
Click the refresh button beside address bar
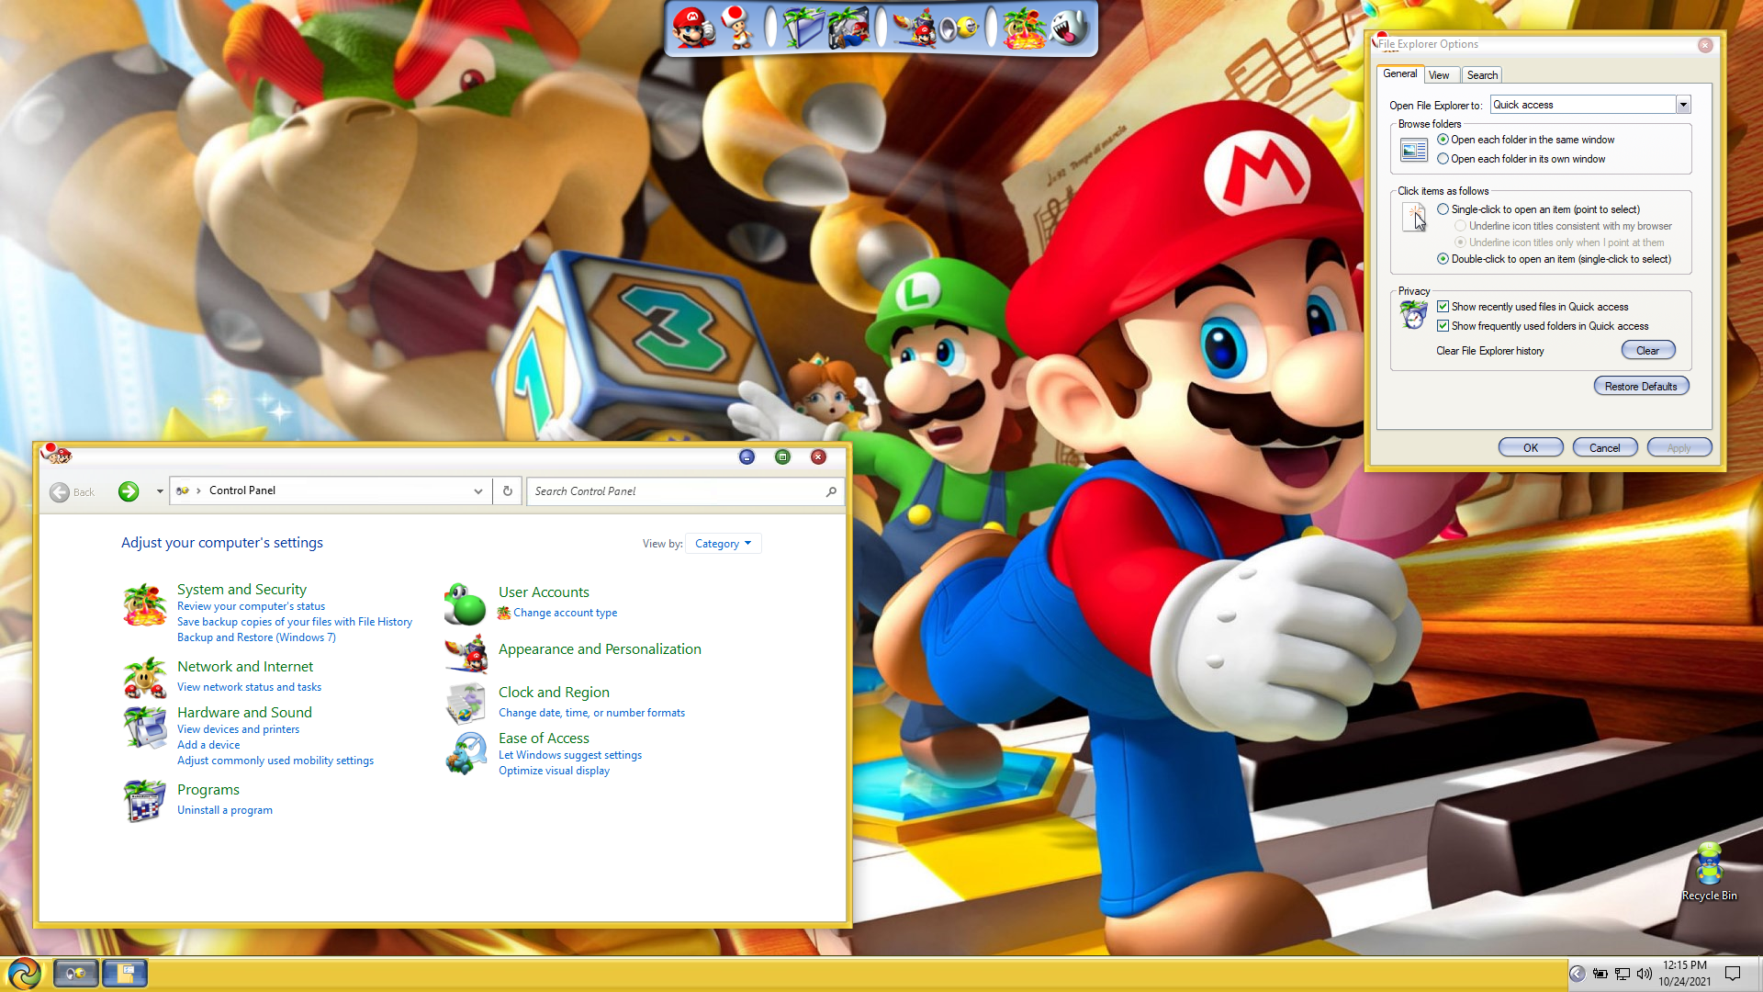coord(507,490)
